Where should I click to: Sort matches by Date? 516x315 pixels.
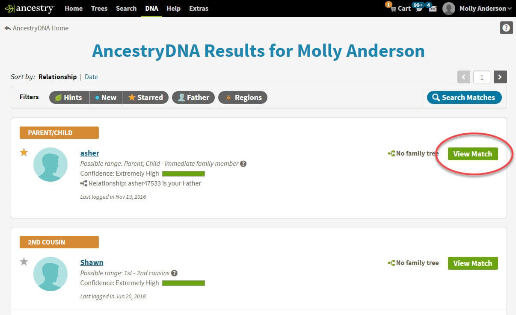point(91,77)
